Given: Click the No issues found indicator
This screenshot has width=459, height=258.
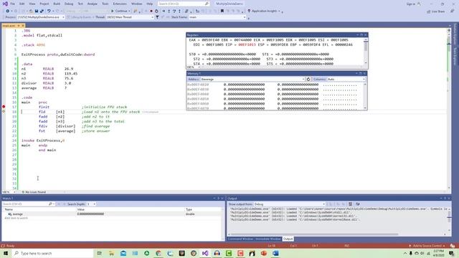Looking at the screenshot, I should (34, 192).
